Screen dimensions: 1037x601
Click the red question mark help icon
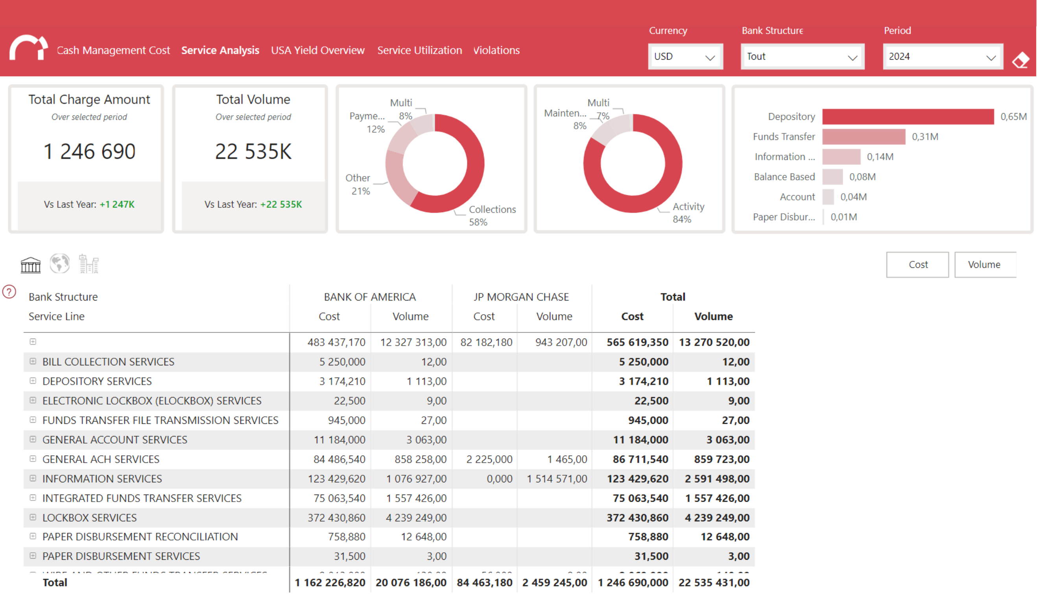(x=9, y=292)
